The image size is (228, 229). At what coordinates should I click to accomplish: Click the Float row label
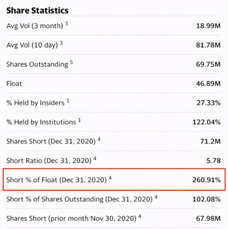[x=14, y=83]
